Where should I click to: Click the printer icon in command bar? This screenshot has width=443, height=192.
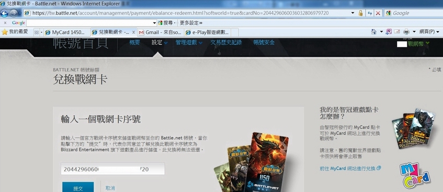pyautogui.click(x=406, y=32)
